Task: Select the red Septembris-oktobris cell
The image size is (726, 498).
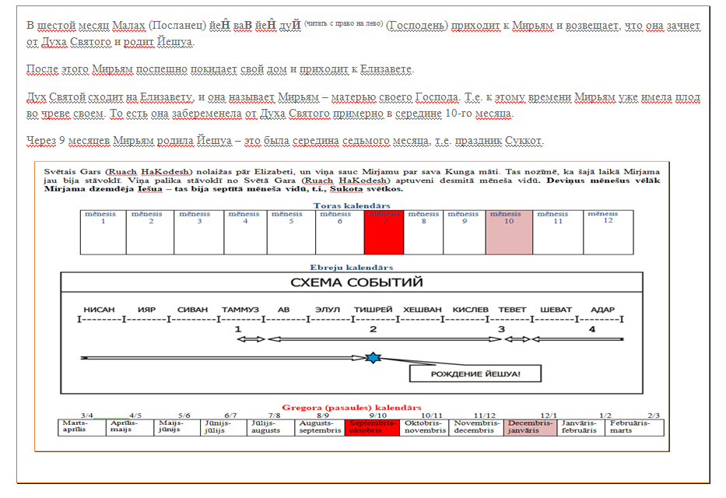Action: pyautogui.click(x=372, y=427)
